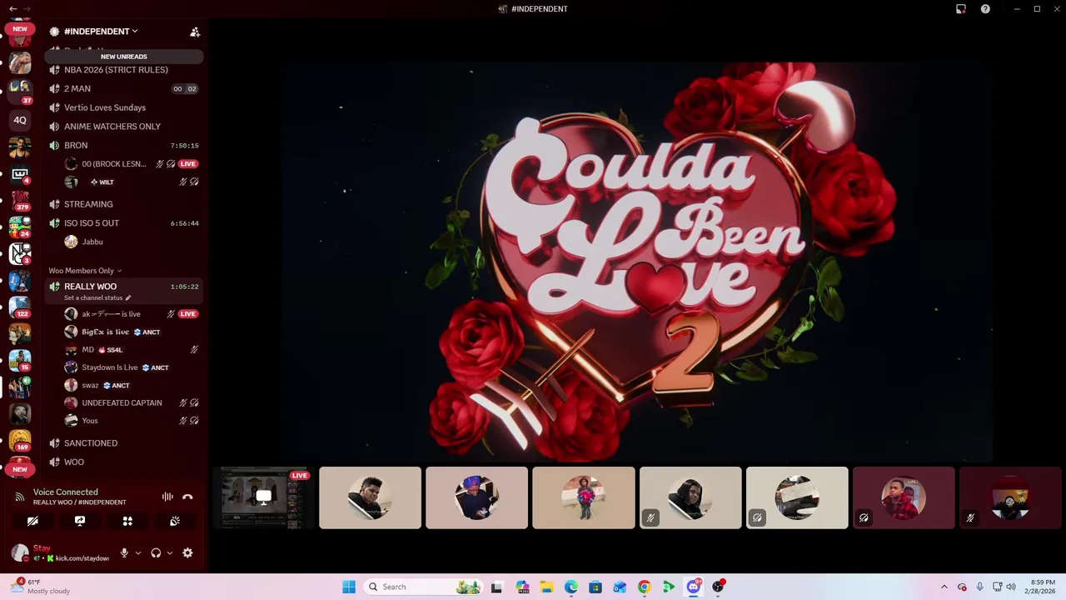
Task: Join the WOO voice channel
Action: point(123,462)
